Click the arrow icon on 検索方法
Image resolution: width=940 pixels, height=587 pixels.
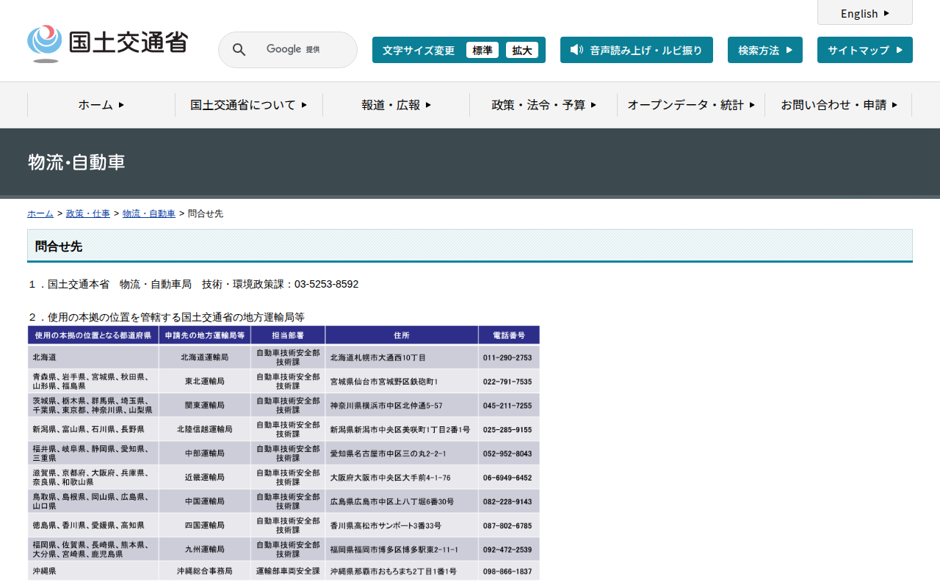[x=789, y=50]
